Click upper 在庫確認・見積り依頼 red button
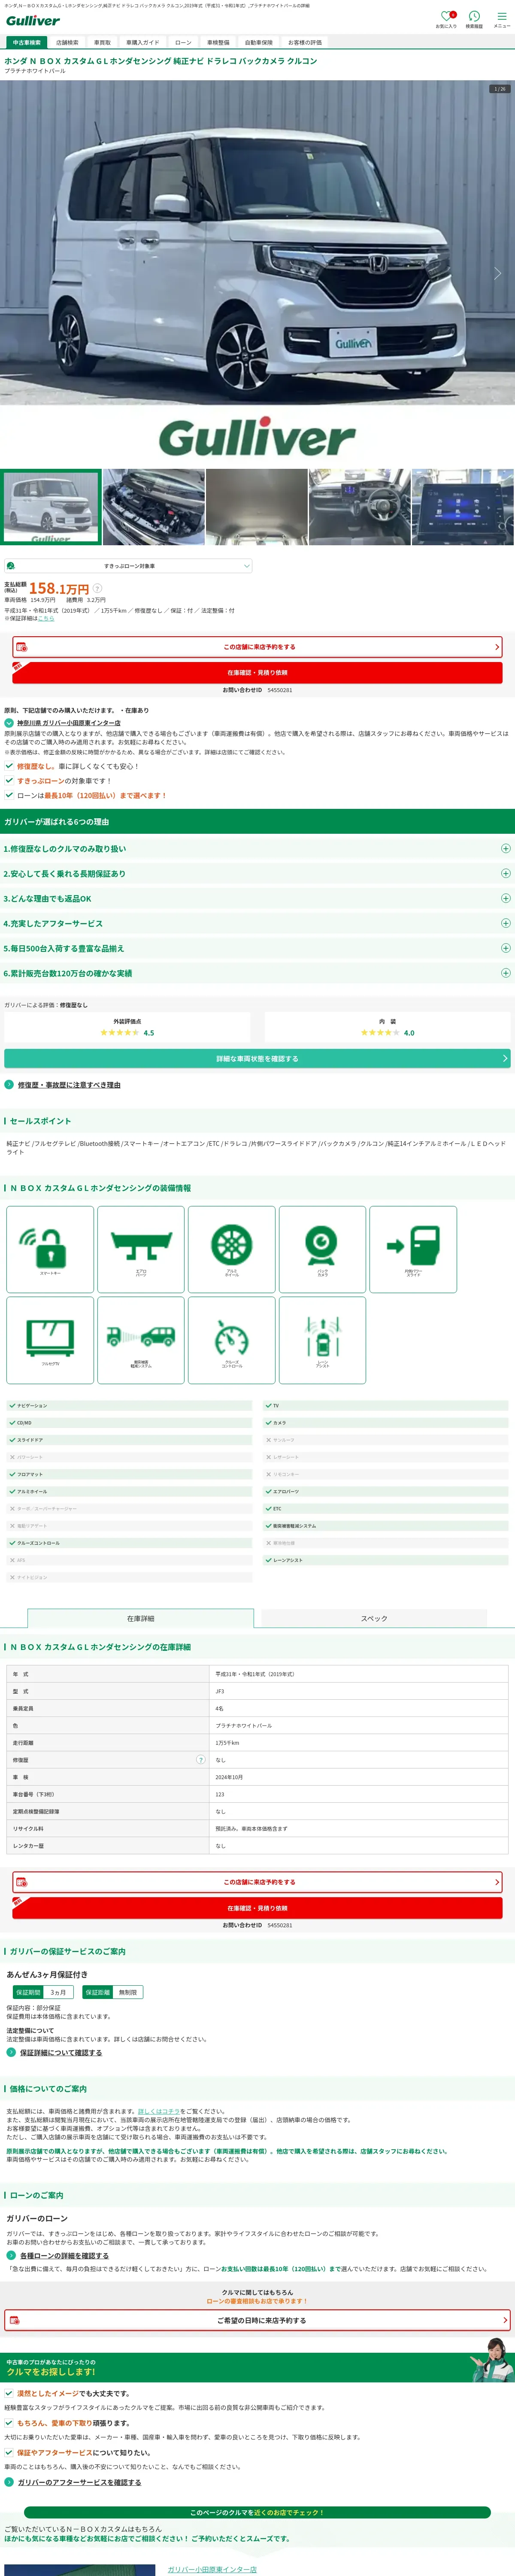The height and width of the screenshot is (2576, 515). (257, 673)
